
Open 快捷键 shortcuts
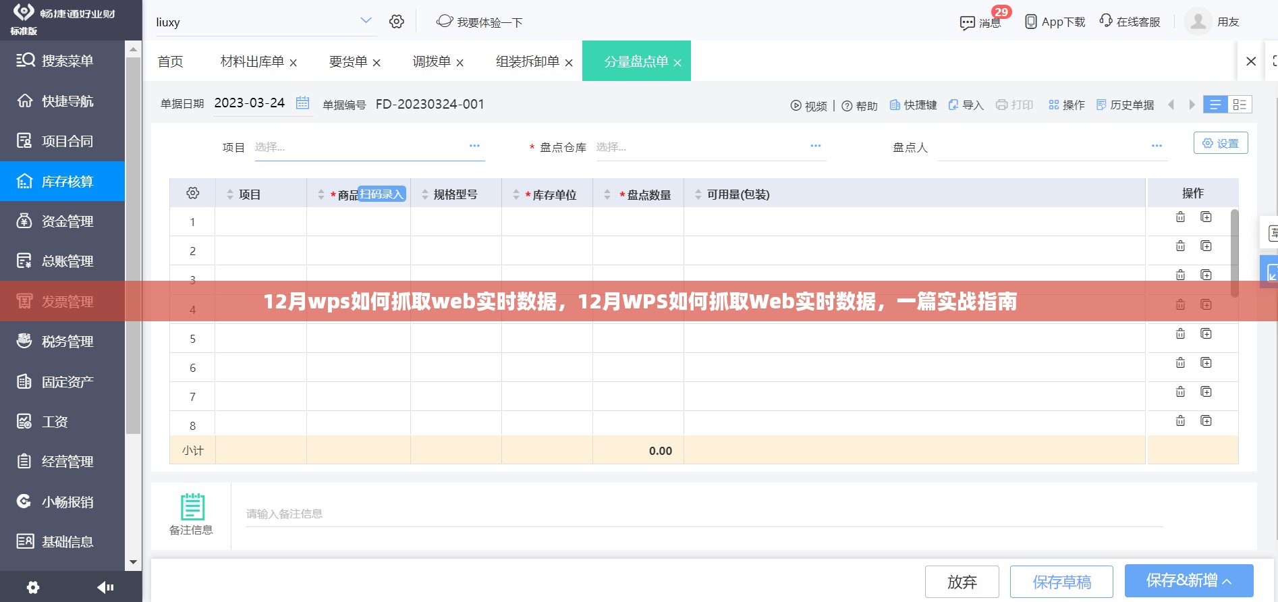[913, 105]
